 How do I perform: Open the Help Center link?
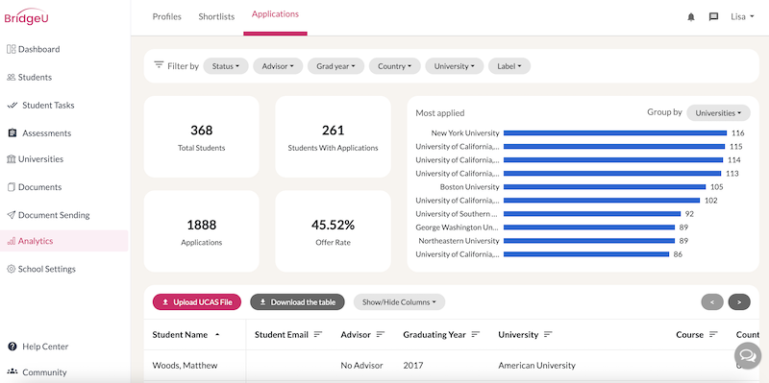tap(45, 347)
